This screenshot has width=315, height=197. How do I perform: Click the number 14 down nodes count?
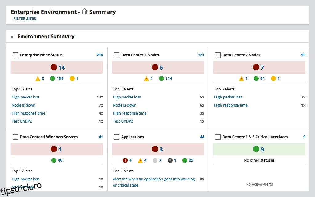62,67
